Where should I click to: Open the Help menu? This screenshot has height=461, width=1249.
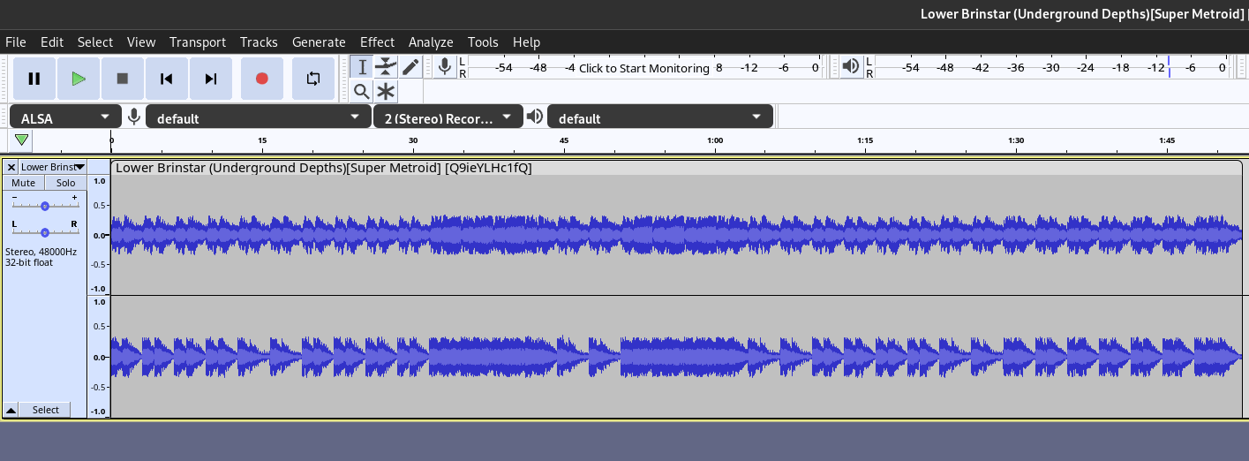tap(526, 42)
